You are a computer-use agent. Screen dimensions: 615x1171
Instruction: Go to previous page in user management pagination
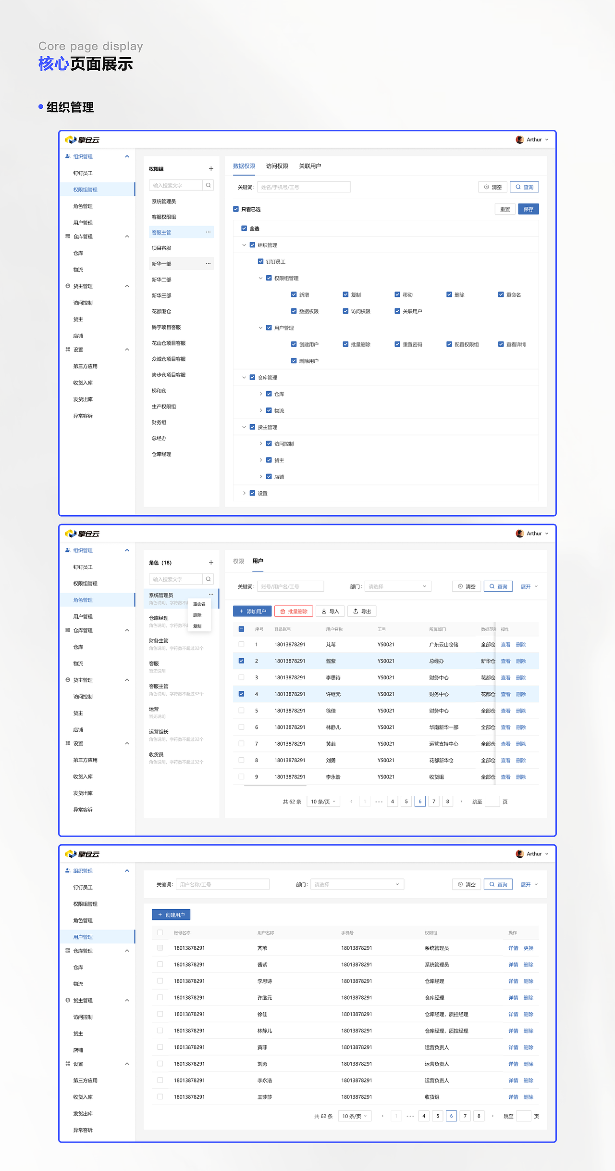tap(382, 1116)
